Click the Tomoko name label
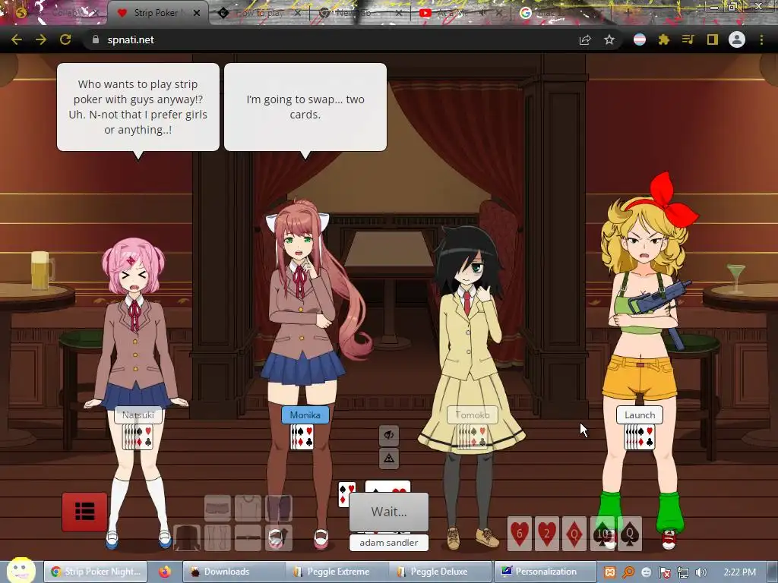This screenshot has width=778, height=583. tap(473, 415)
